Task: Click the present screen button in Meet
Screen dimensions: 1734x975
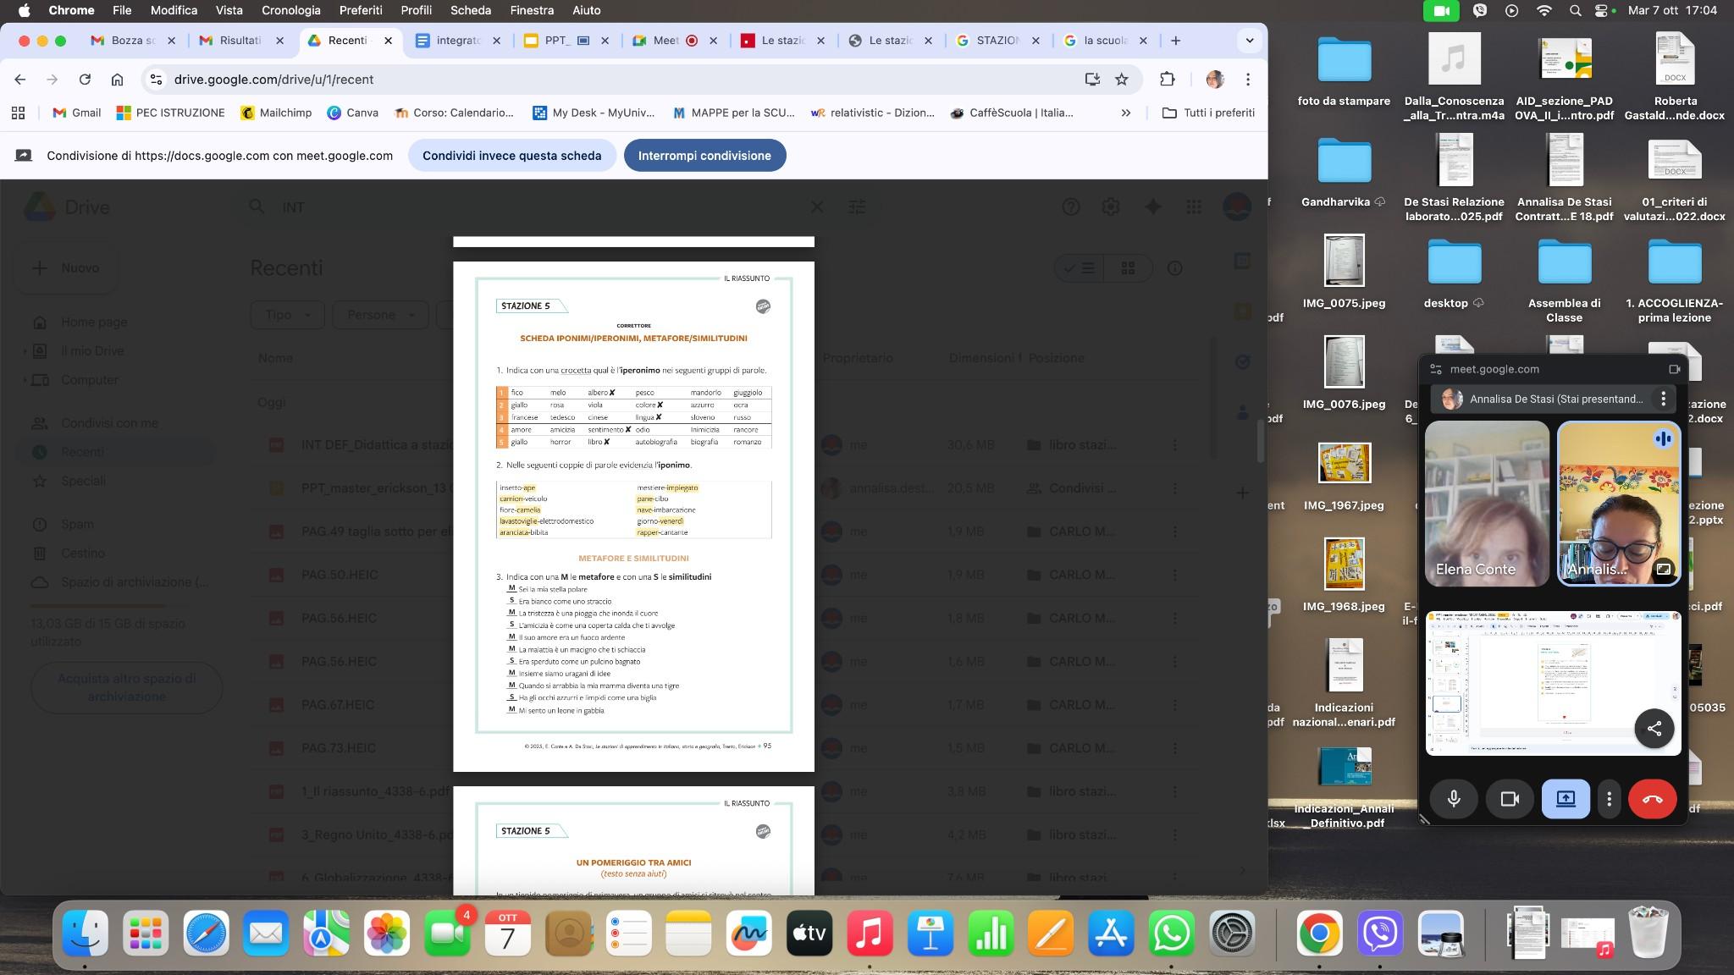Action: pyautogui.click(x=1566, y=799)
